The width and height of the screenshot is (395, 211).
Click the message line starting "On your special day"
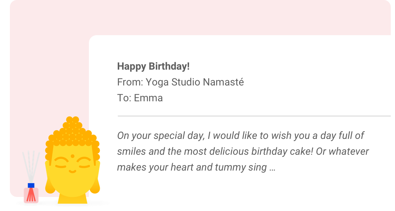(x=241, y=135)
